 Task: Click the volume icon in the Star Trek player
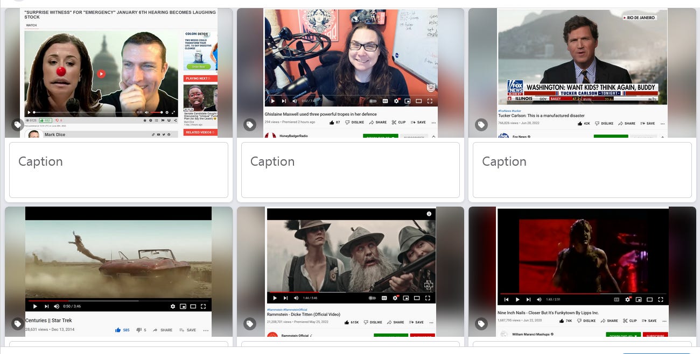[x=57, y=306]
